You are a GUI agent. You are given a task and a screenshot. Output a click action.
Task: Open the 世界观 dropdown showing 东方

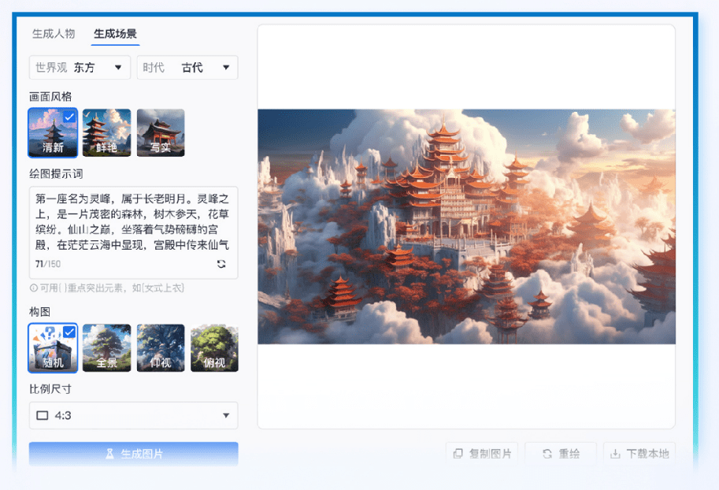[x=80, y=68]
